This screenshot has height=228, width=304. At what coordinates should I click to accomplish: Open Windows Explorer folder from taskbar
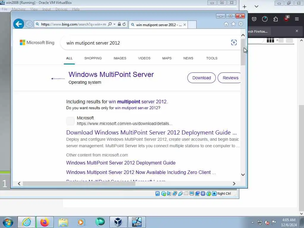[63, 222]
